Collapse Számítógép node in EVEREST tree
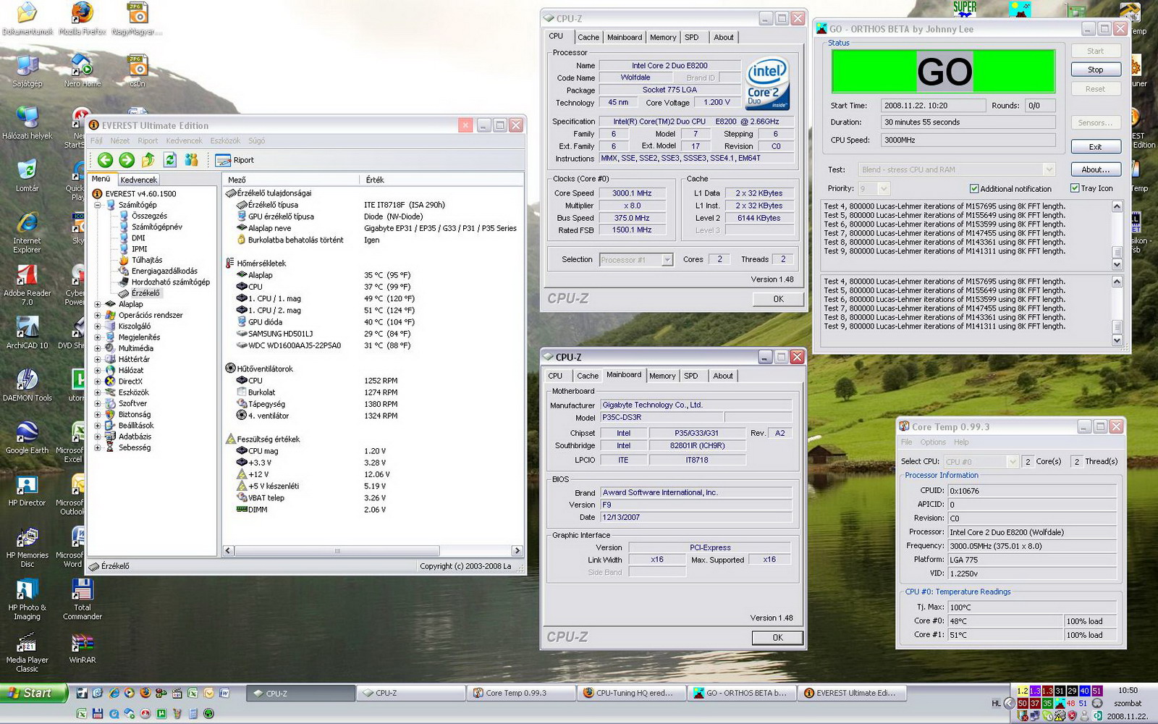Screen dimensions: 1158x724 (98, 205)
